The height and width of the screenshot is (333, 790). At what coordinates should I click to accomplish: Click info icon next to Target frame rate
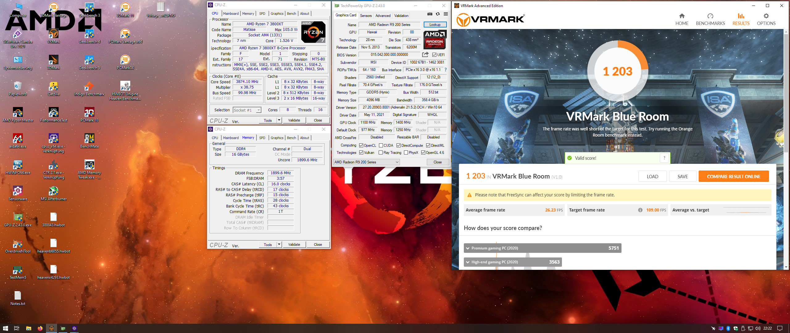[640, 210]
